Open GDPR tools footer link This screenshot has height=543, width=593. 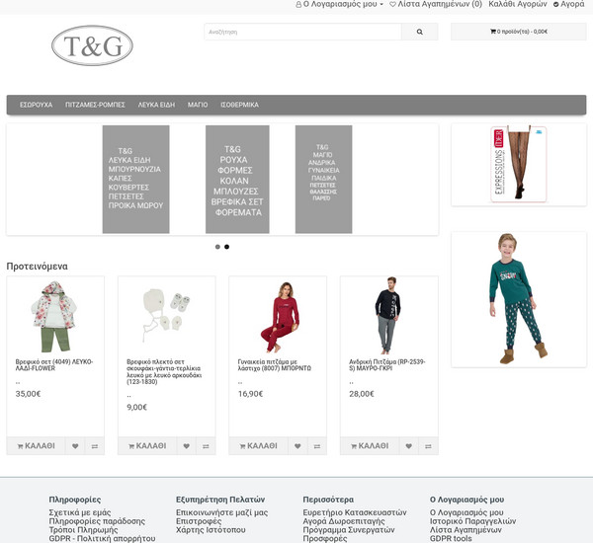[451, 538]
